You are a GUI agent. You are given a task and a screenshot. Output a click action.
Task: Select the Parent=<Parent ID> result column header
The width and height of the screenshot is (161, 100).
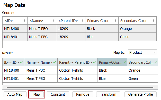[77, 62]
